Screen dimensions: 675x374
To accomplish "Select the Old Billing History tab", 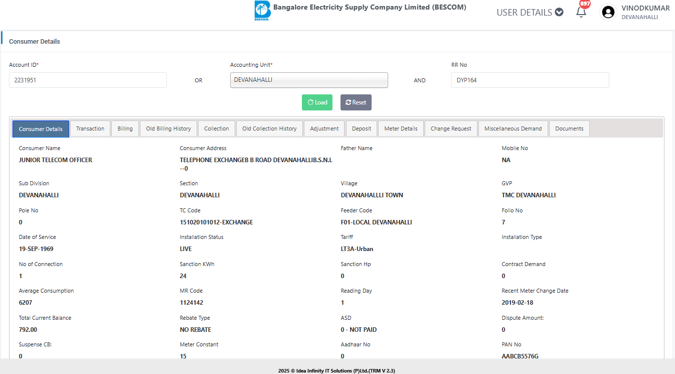I will 168,129.
